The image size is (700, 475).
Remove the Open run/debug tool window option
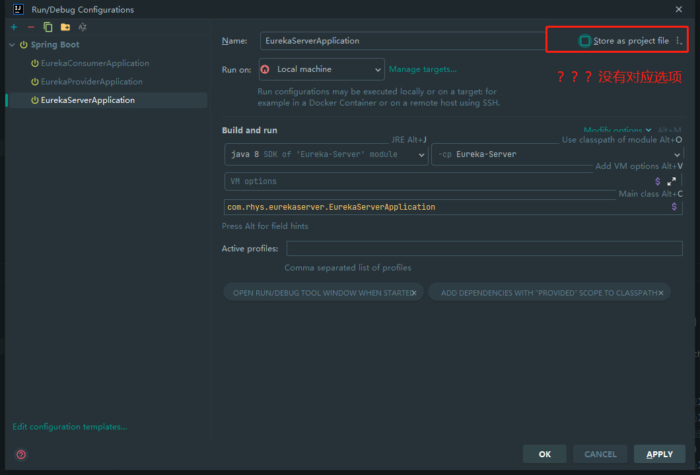(414, 293)
